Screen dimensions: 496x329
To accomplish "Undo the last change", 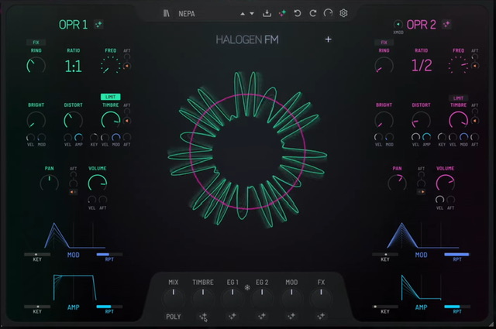I will tap(298, 13).
